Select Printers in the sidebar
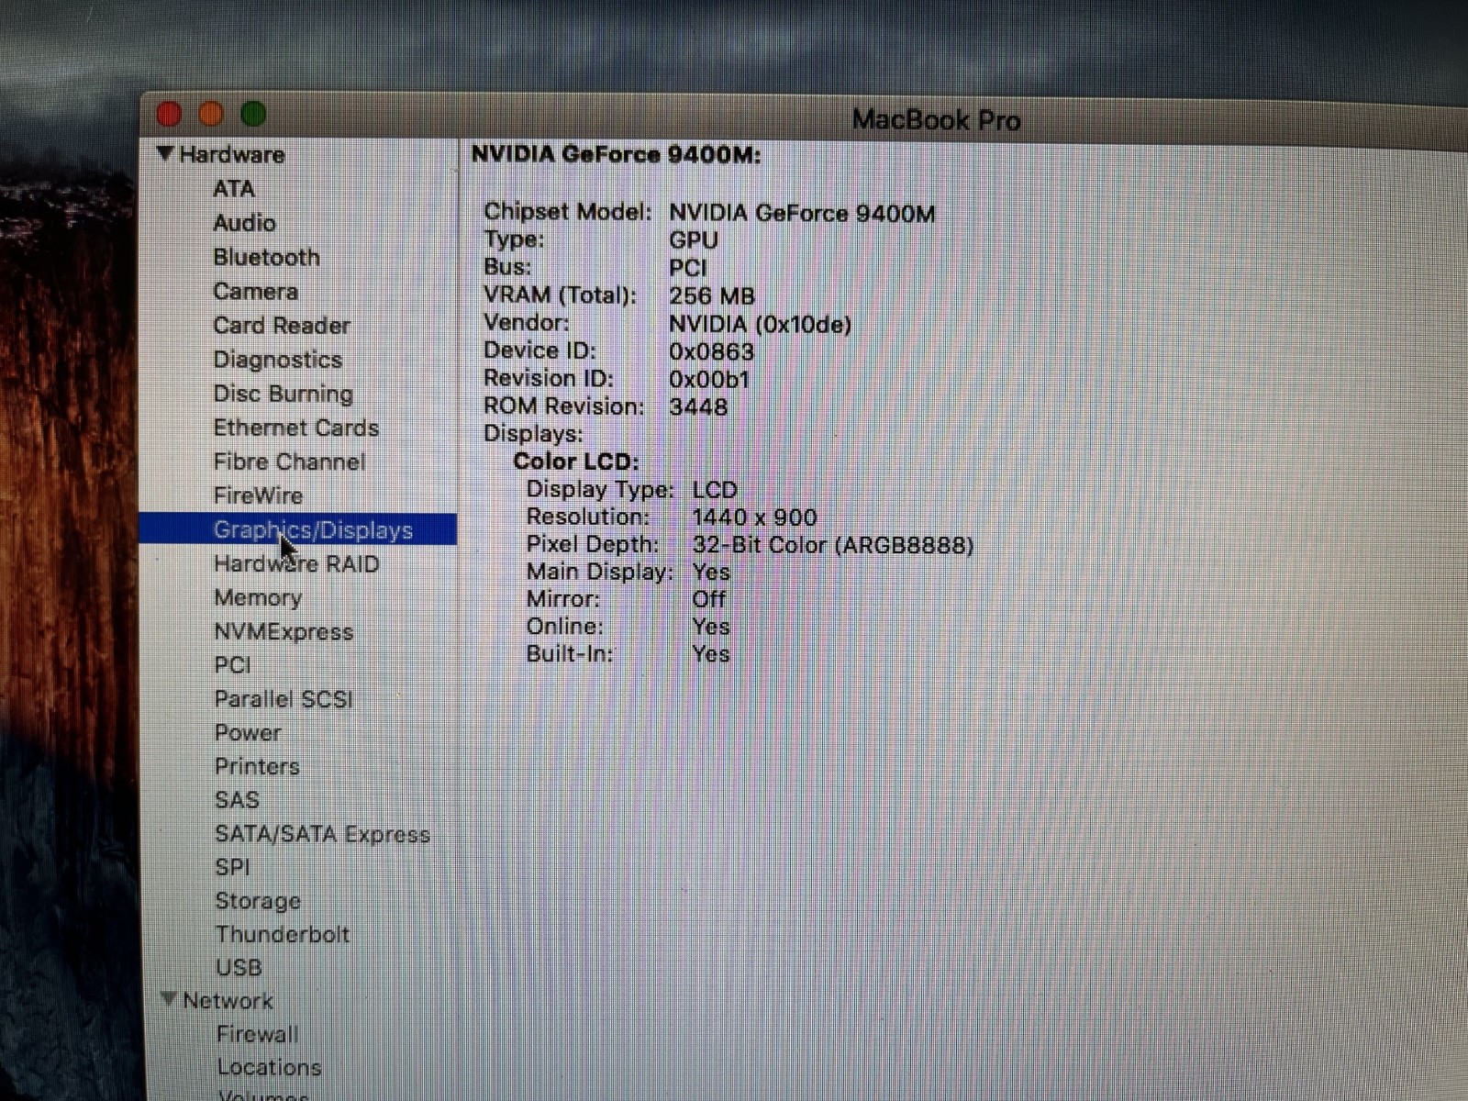The image size is (1468, 1101). [257, 766]
